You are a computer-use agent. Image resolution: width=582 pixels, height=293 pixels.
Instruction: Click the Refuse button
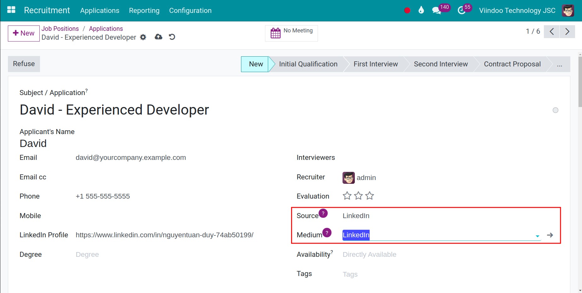tap(24, 64)
